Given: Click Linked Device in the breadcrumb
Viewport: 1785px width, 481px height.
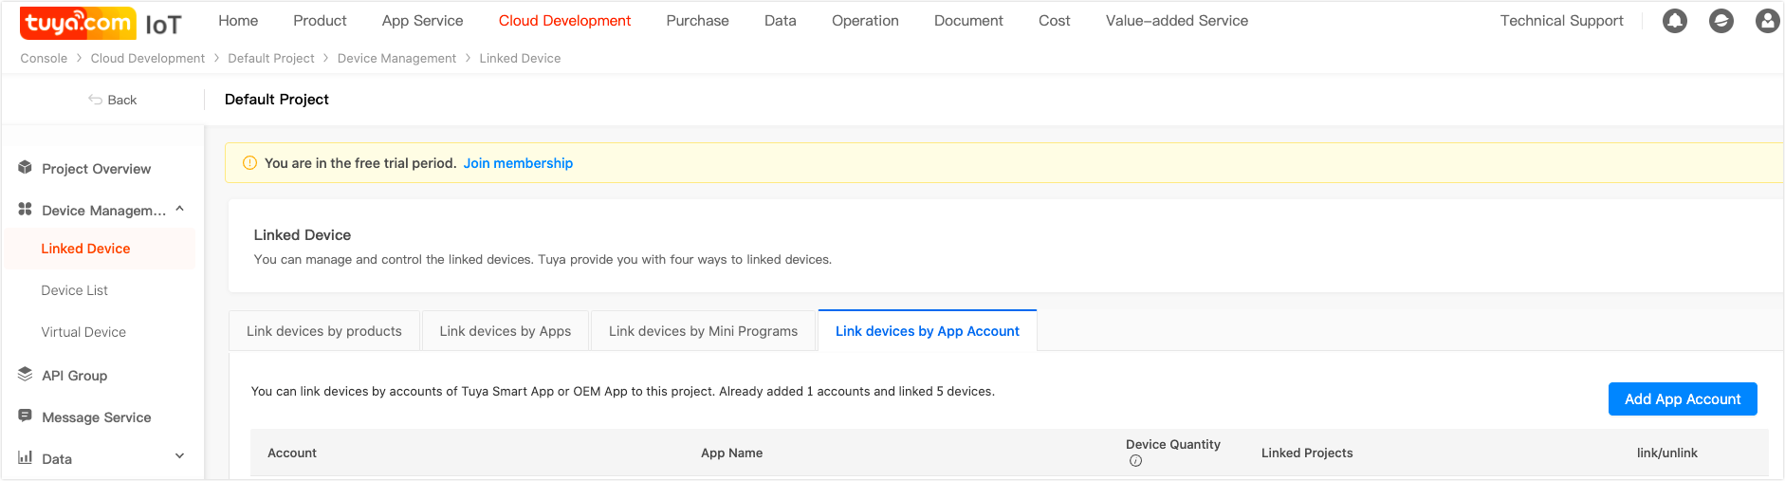Looking at the screenshot, I should tap(520, 59).
